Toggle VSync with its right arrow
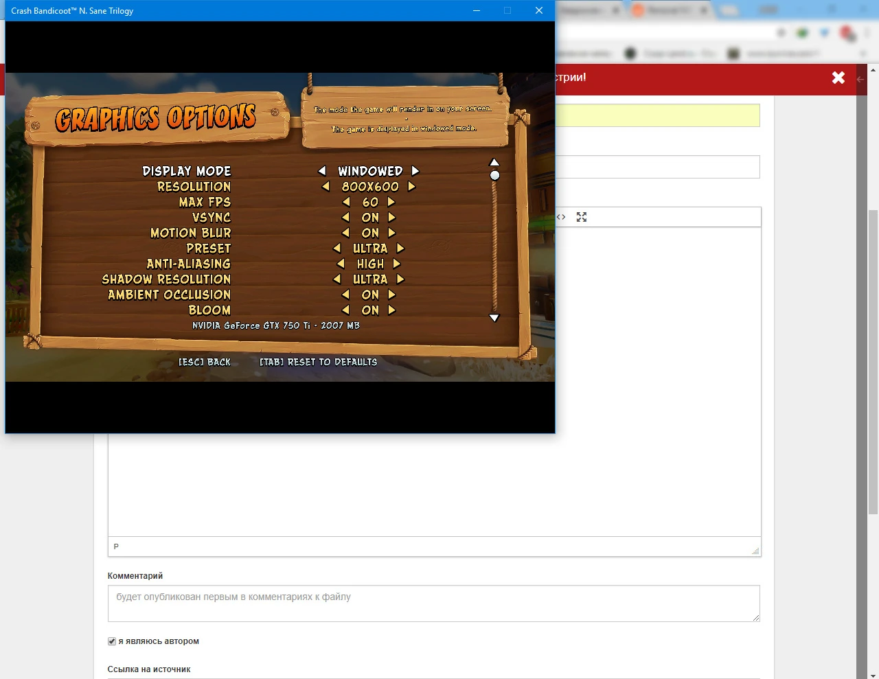 click(x=391, y=217)
